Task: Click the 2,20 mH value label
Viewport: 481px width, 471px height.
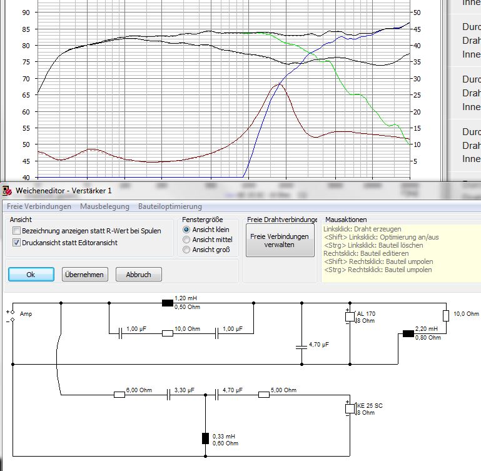Action: pos(427,329)
